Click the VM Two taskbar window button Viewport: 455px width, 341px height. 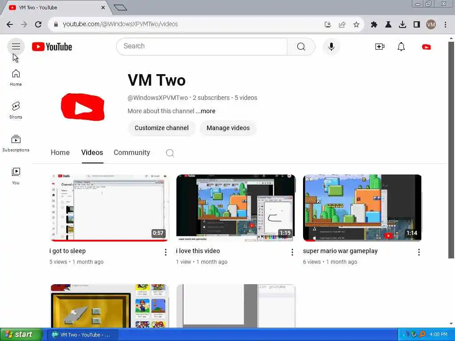pos(83,335)
